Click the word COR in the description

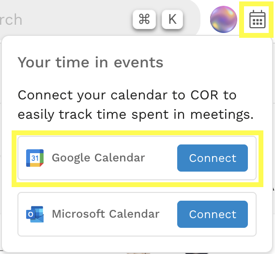point(204,95)
